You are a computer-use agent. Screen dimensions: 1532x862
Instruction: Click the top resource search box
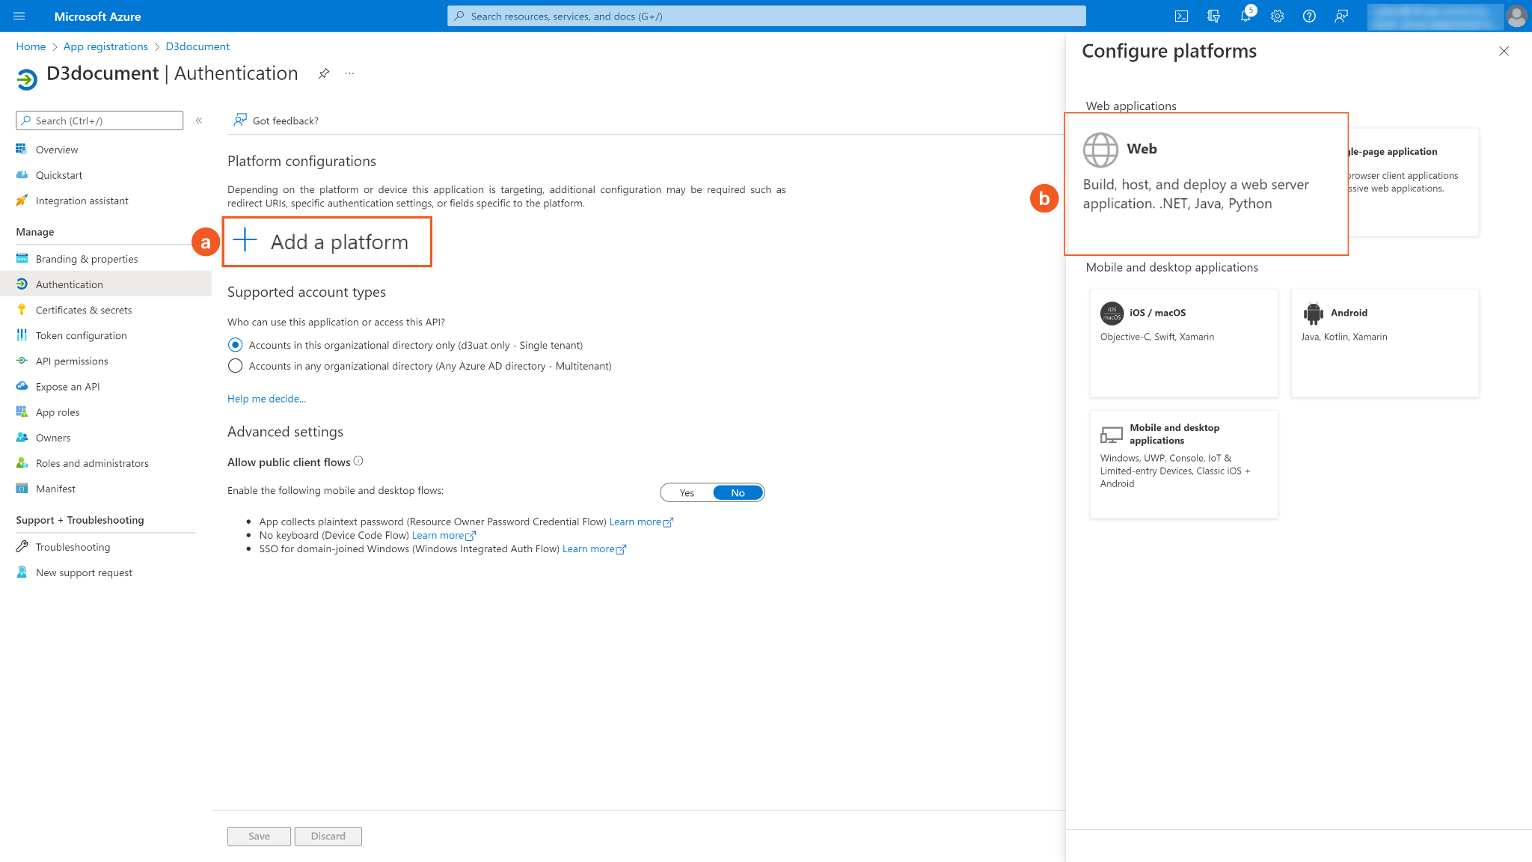pos(766,16)
